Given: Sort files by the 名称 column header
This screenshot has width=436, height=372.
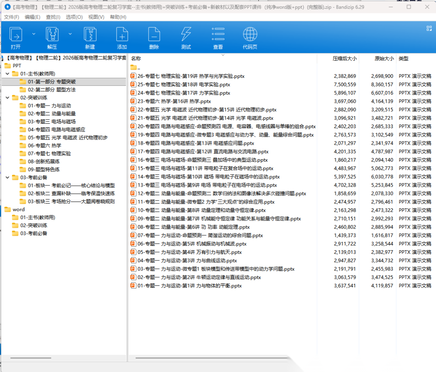Looking at the screenshot, I should [x=136, y=58].
